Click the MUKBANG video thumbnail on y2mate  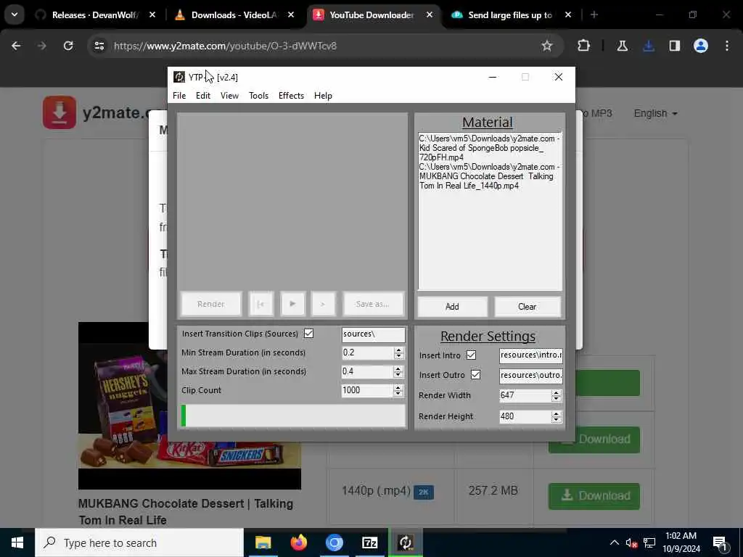[189, 405]
